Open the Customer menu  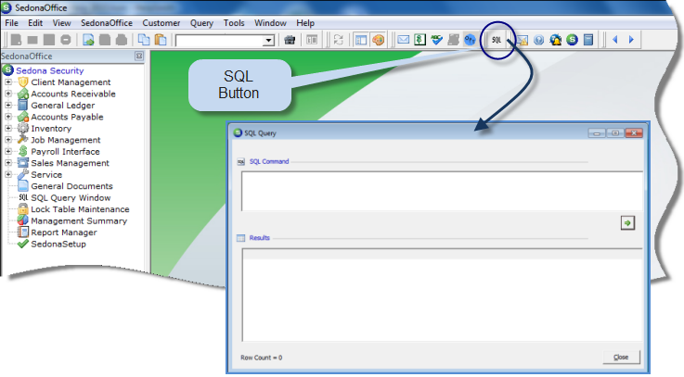(x=161, y=23)
